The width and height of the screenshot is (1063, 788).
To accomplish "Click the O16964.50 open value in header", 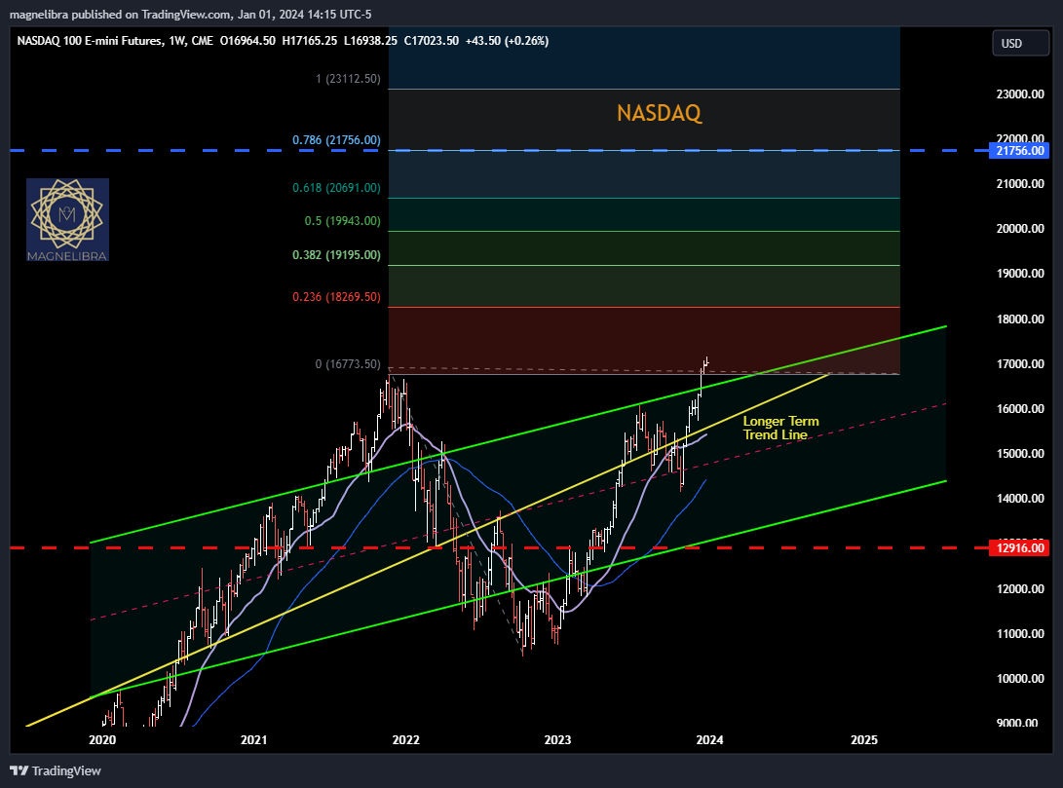I will pos(248,41).
